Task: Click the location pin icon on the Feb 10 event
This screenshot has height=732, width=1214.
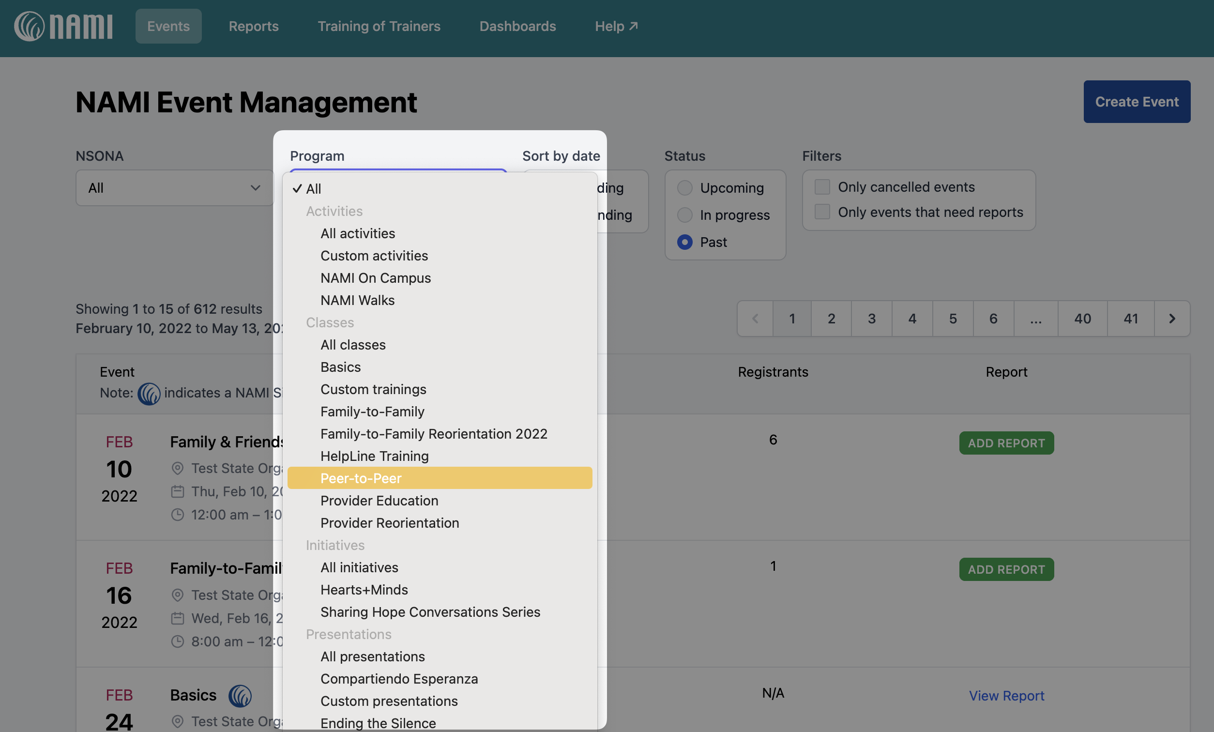Action: tap(177, 468)
